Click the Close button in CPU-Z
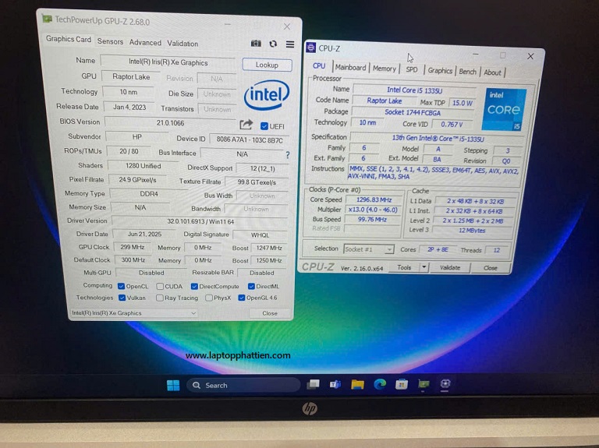The width and height of the screenshot is (599, 448). point(490,268)
